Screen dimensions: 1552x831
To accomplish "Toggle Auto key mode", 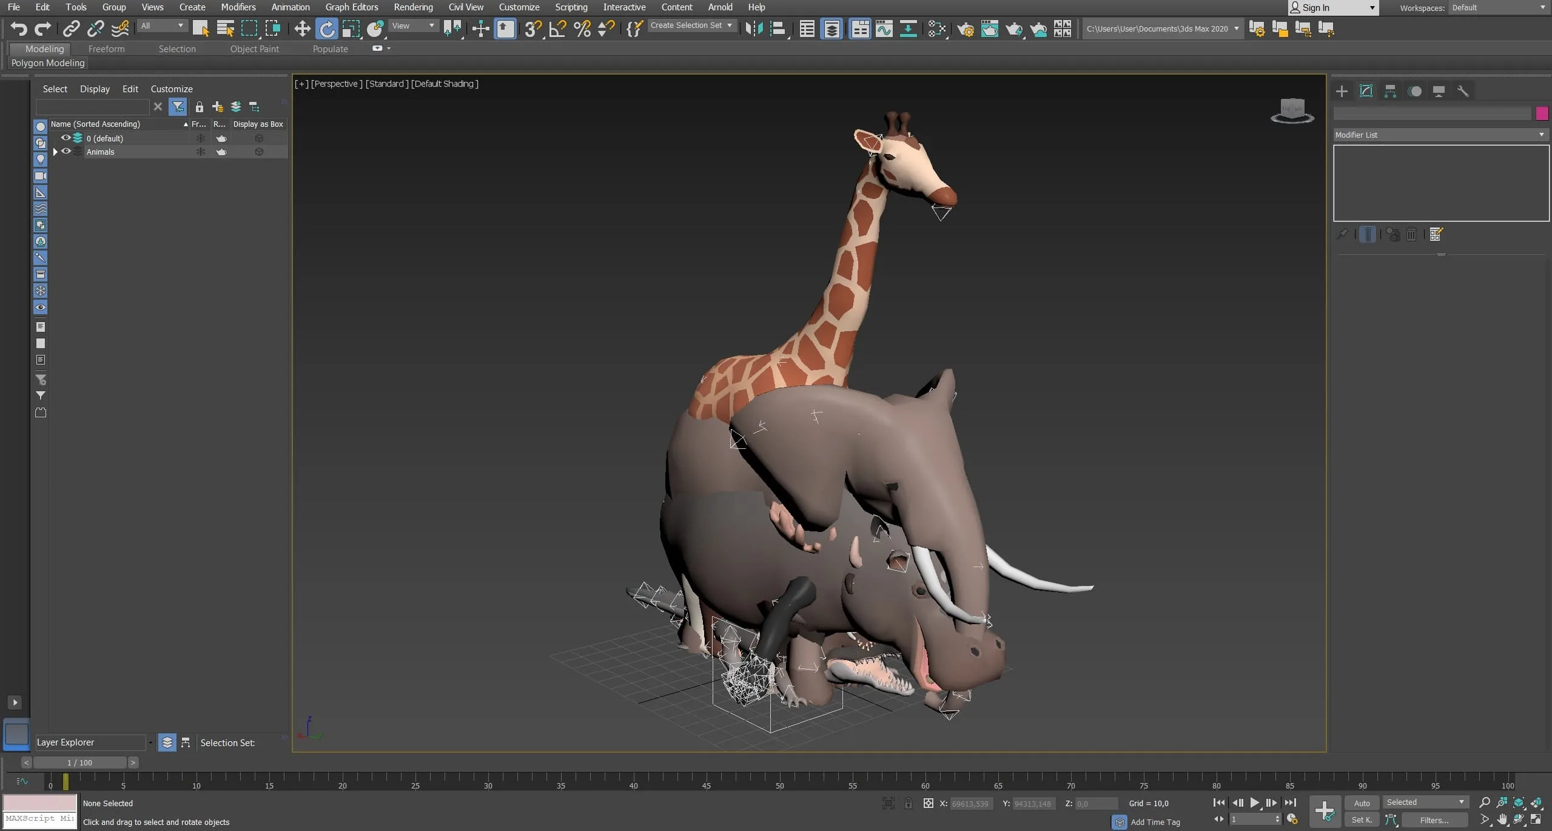I will click(x=1362, y=802).
